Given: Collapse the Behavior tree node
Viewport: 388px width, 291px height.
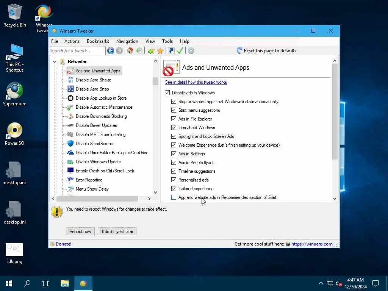Looking at the screenshot, I should tap(54, 62).
